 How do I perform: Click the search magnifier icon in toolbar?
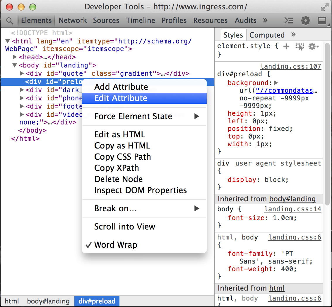[x=10, y=21]
